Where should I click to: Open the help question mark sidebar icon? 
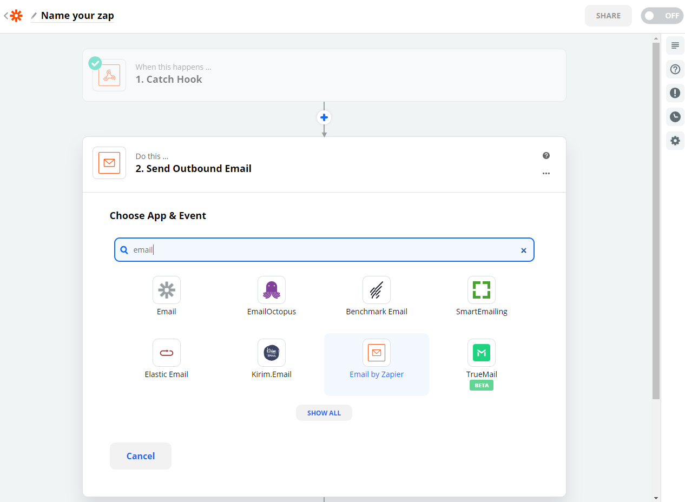tap(675, 69)
